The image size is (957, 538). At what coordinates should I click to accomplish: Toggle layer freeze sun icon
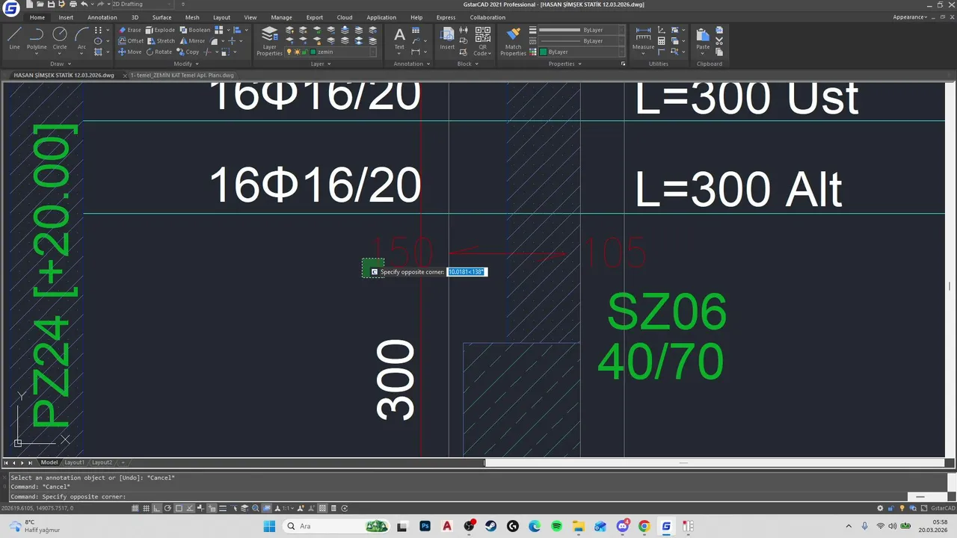point(297,52)
